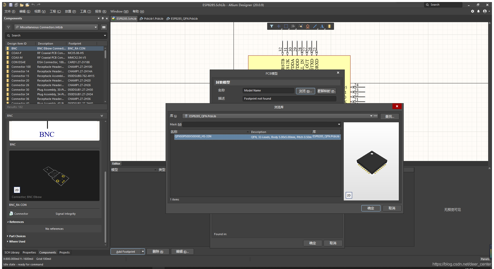494x269 pixels.
Task: Click the Place Pin tool icon
Action: (300, 26)
